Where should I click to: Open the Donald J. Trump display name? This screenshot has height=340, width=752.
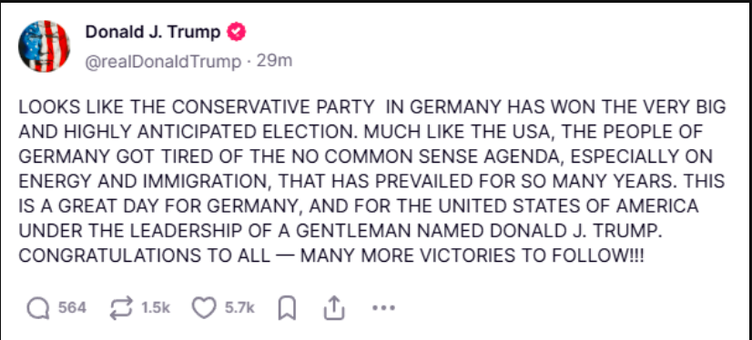click(153, 32)
